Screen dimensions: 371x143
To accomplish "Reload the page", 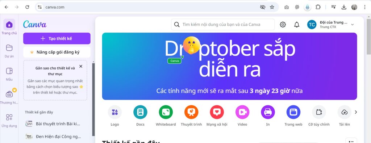I will tap(27, 7).
